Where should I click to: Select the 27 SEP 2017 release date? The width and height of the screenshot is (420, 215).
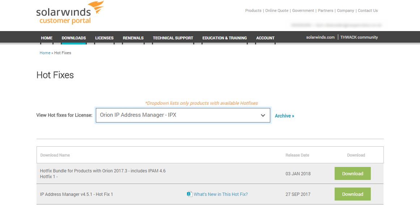(298, 194)
